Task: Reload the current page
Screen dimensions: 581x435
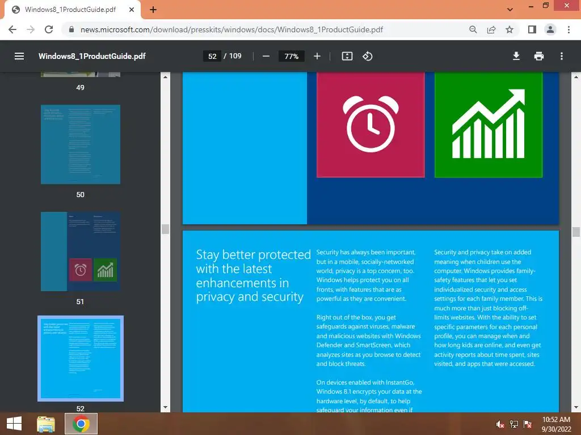Action: point(49,29)
